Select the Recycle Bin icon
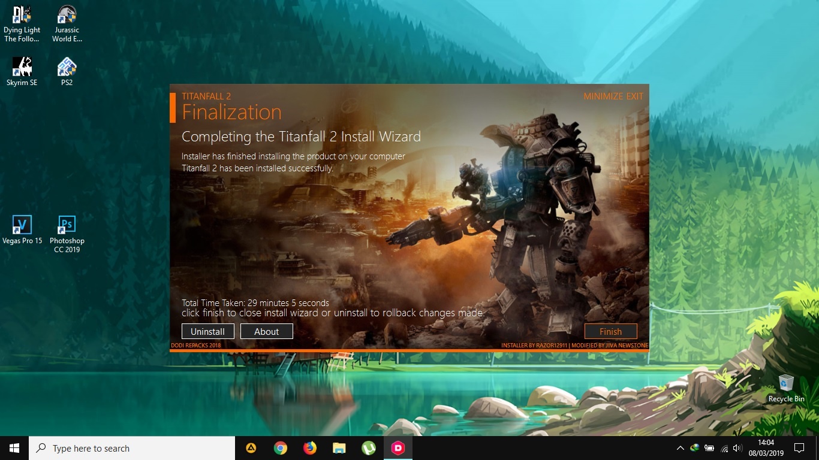Image resolution: width=819 pixels, height=460 pixels. [x=786, y=388]
